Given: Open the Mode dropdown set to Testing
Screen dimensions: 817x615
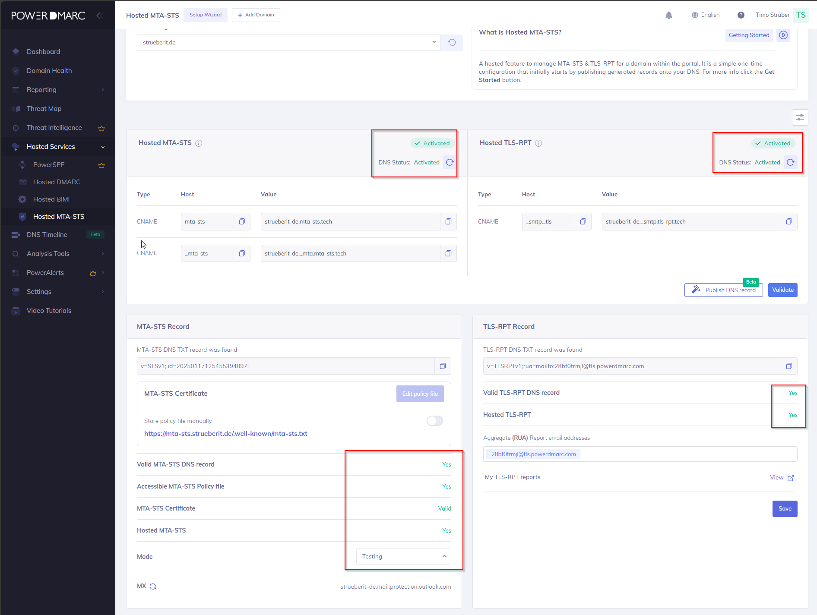Looking at the screenshot, I should (403, 557).
